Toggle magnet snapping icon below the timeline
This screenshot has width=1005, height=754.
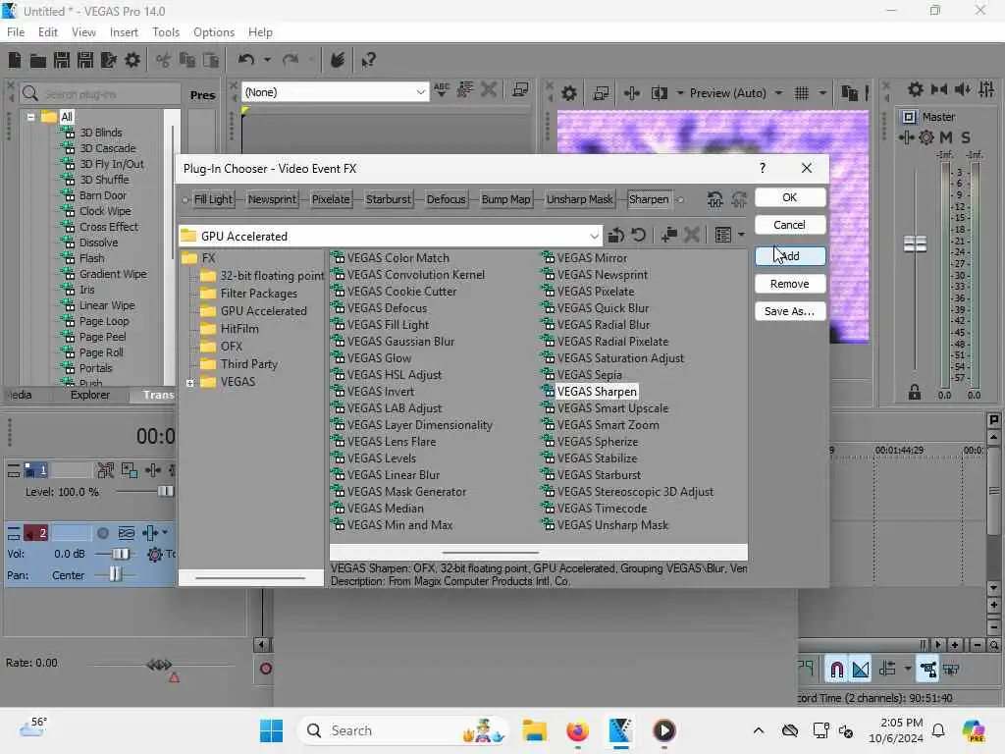pos(836,670)
